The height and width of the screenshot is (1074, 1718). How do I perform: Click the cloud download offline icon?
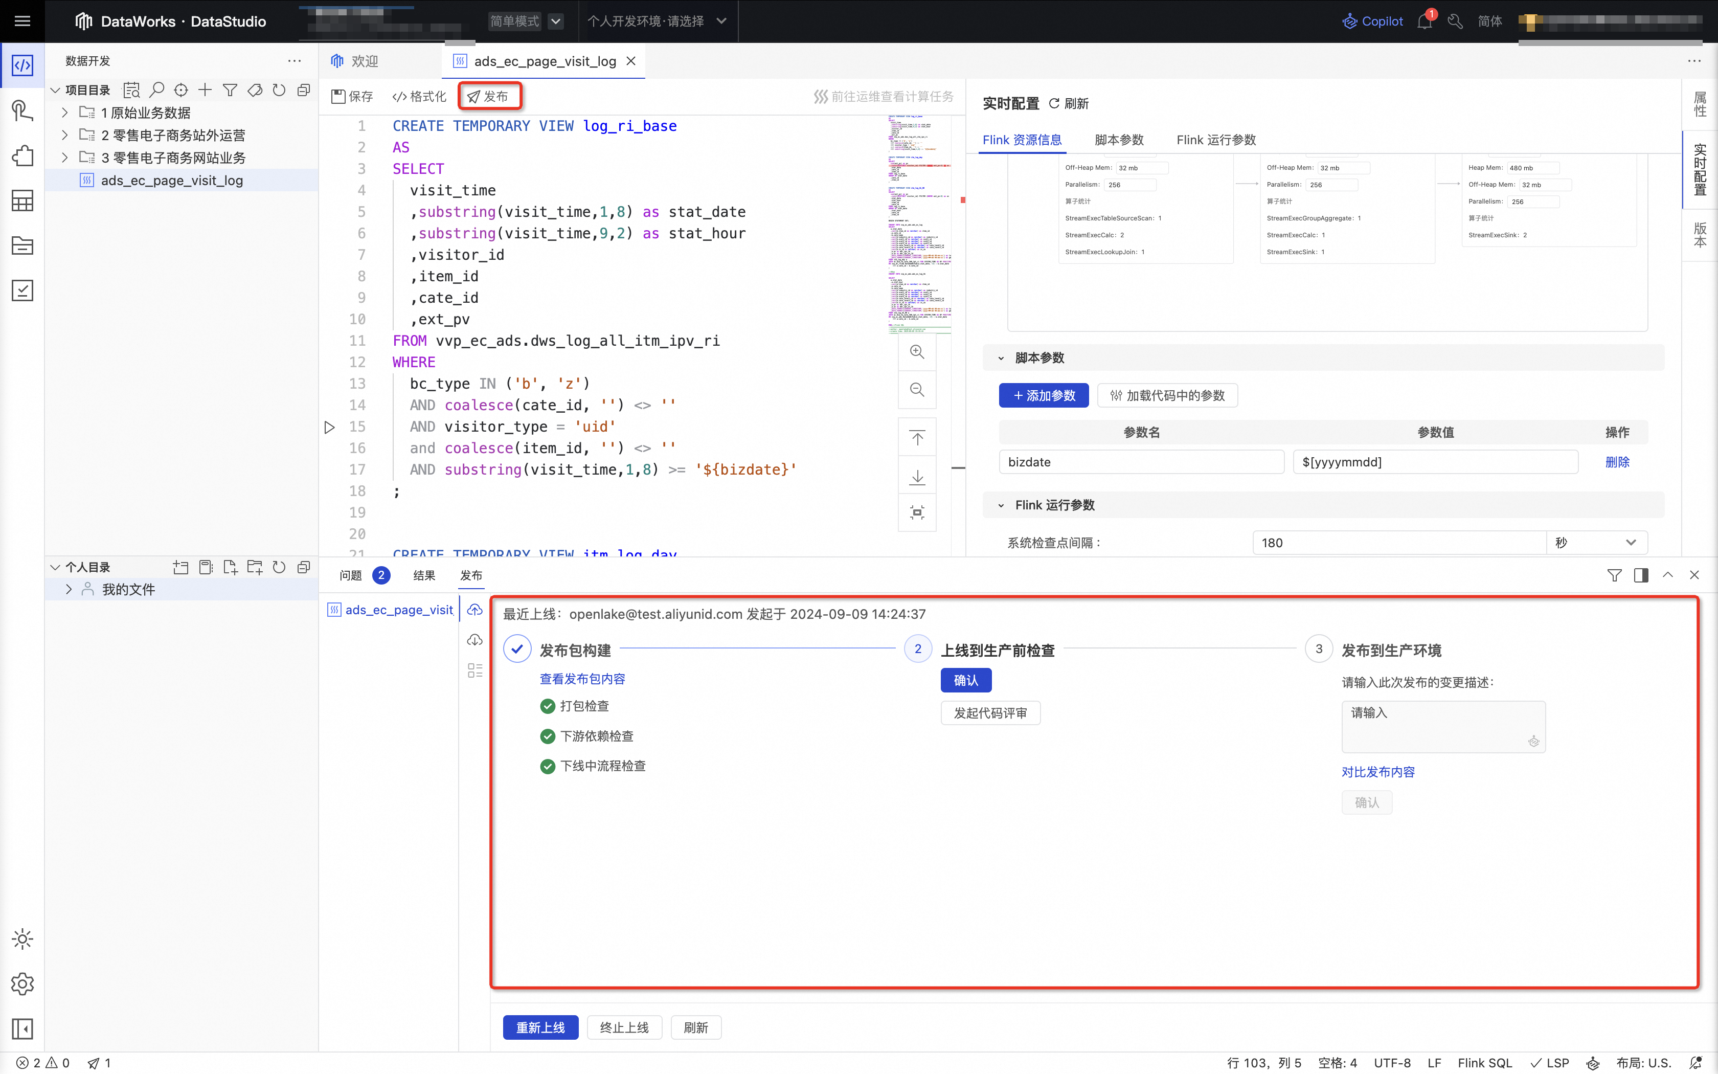(x=475, y=640)
